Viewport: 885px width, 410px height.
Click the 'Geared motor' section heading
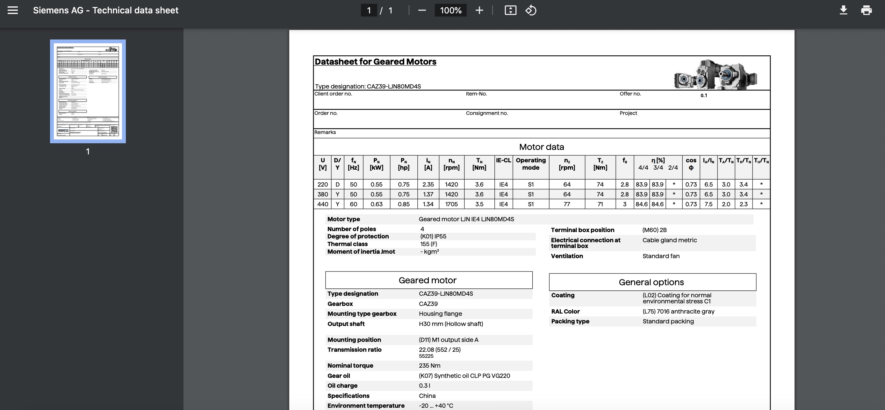(428, 280)
